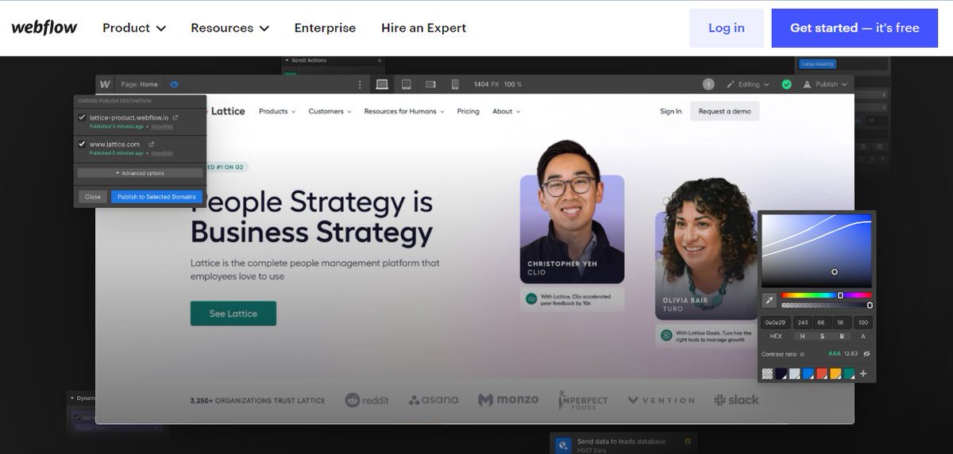The image size is (953, 454).
Task: Select the transparent color swatch
Action: pos(767,374)
